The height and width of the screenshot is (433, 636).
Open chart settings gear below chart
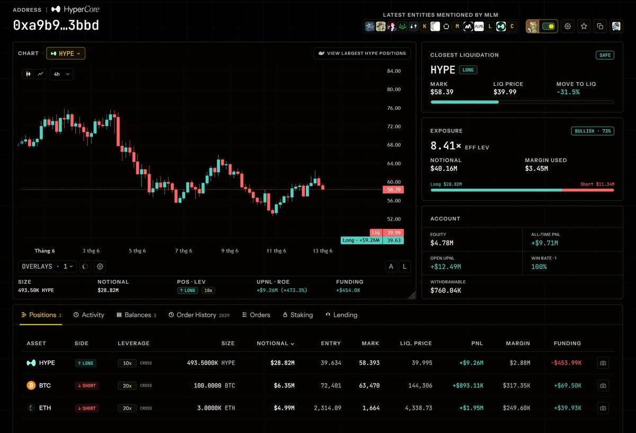click(x=100, y=267)
